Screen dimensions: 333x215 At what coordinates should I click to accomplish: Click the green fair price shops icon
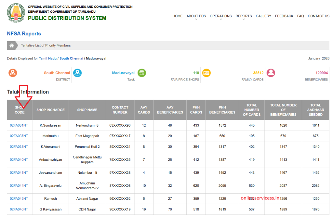point(141,73)
